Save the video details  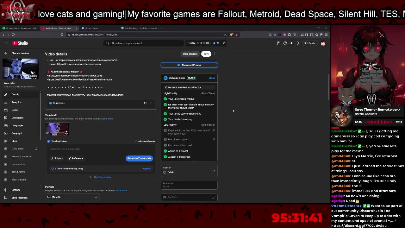click(x=206, y=54)
